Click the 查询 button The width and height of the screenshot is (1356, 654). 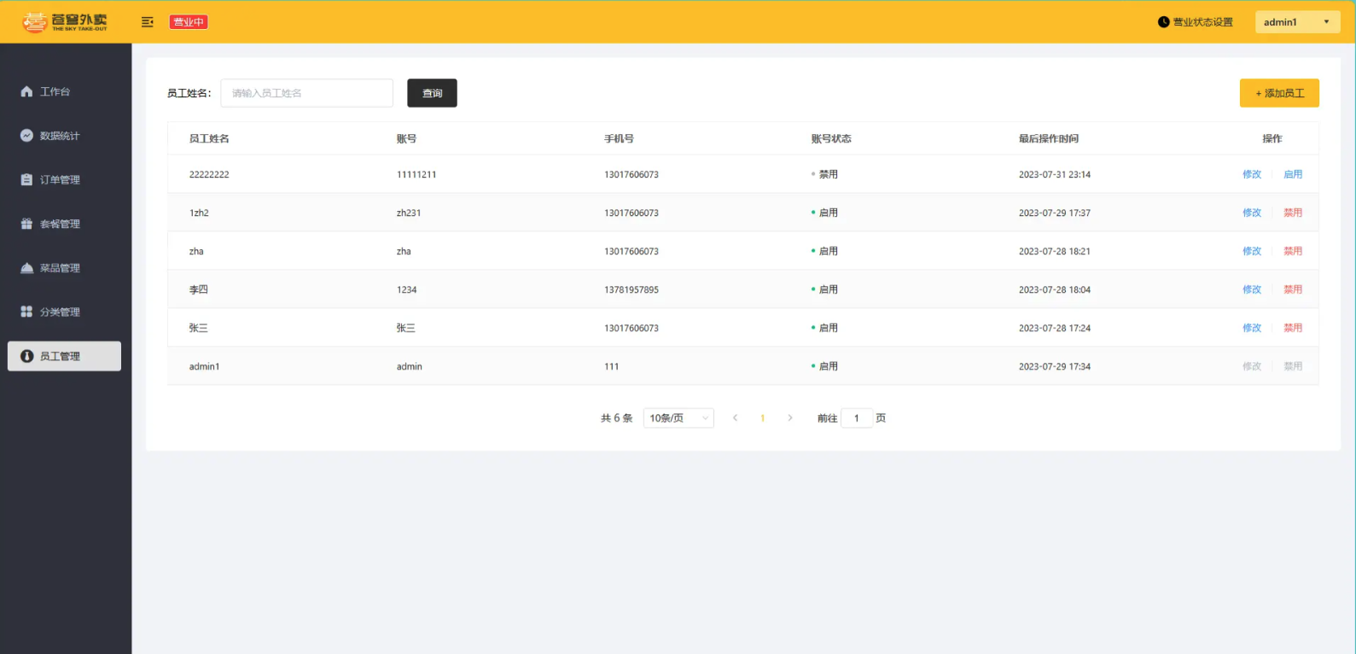pos(432,93)
